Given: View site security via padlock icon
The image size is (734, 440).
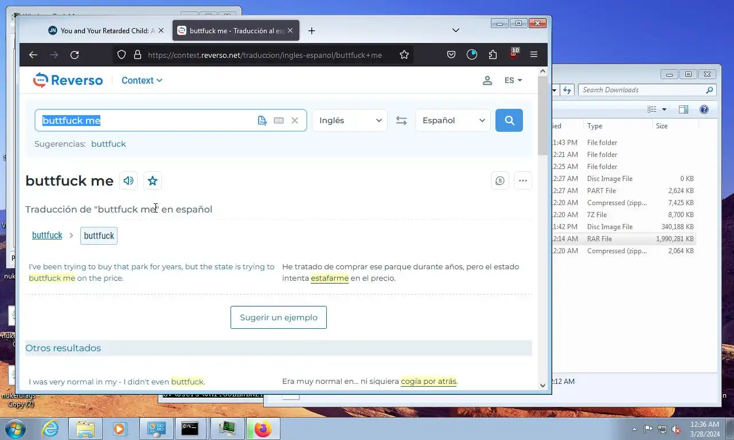Looking at the screenshot, I should (137, 55).
